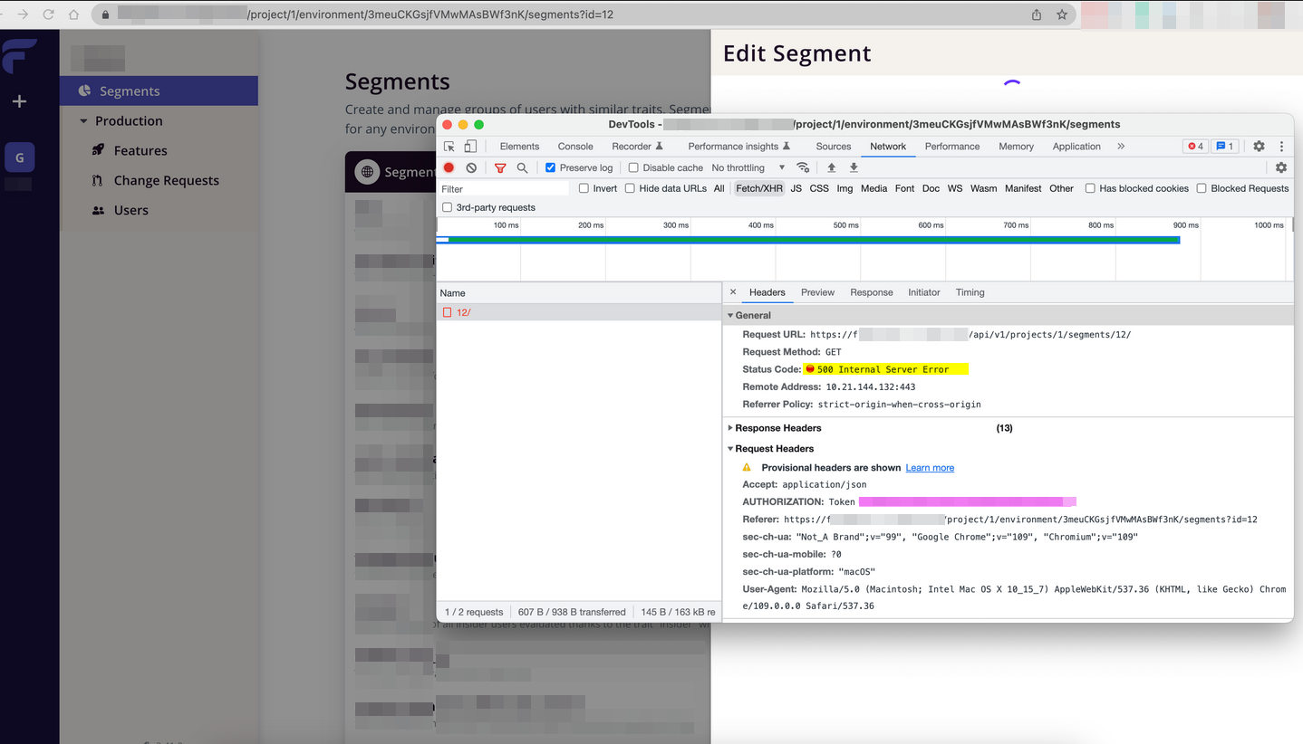Image resolution: width=1303 pixels, height=744 pixels.
Task: Switch to the Response tab
Action: click(871, 291)
